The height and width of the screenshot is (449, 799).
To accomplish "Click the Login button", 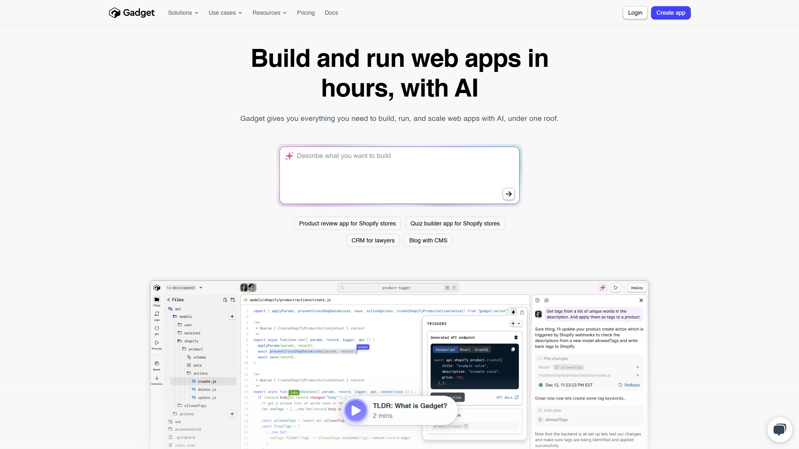I will coord(635,13).
